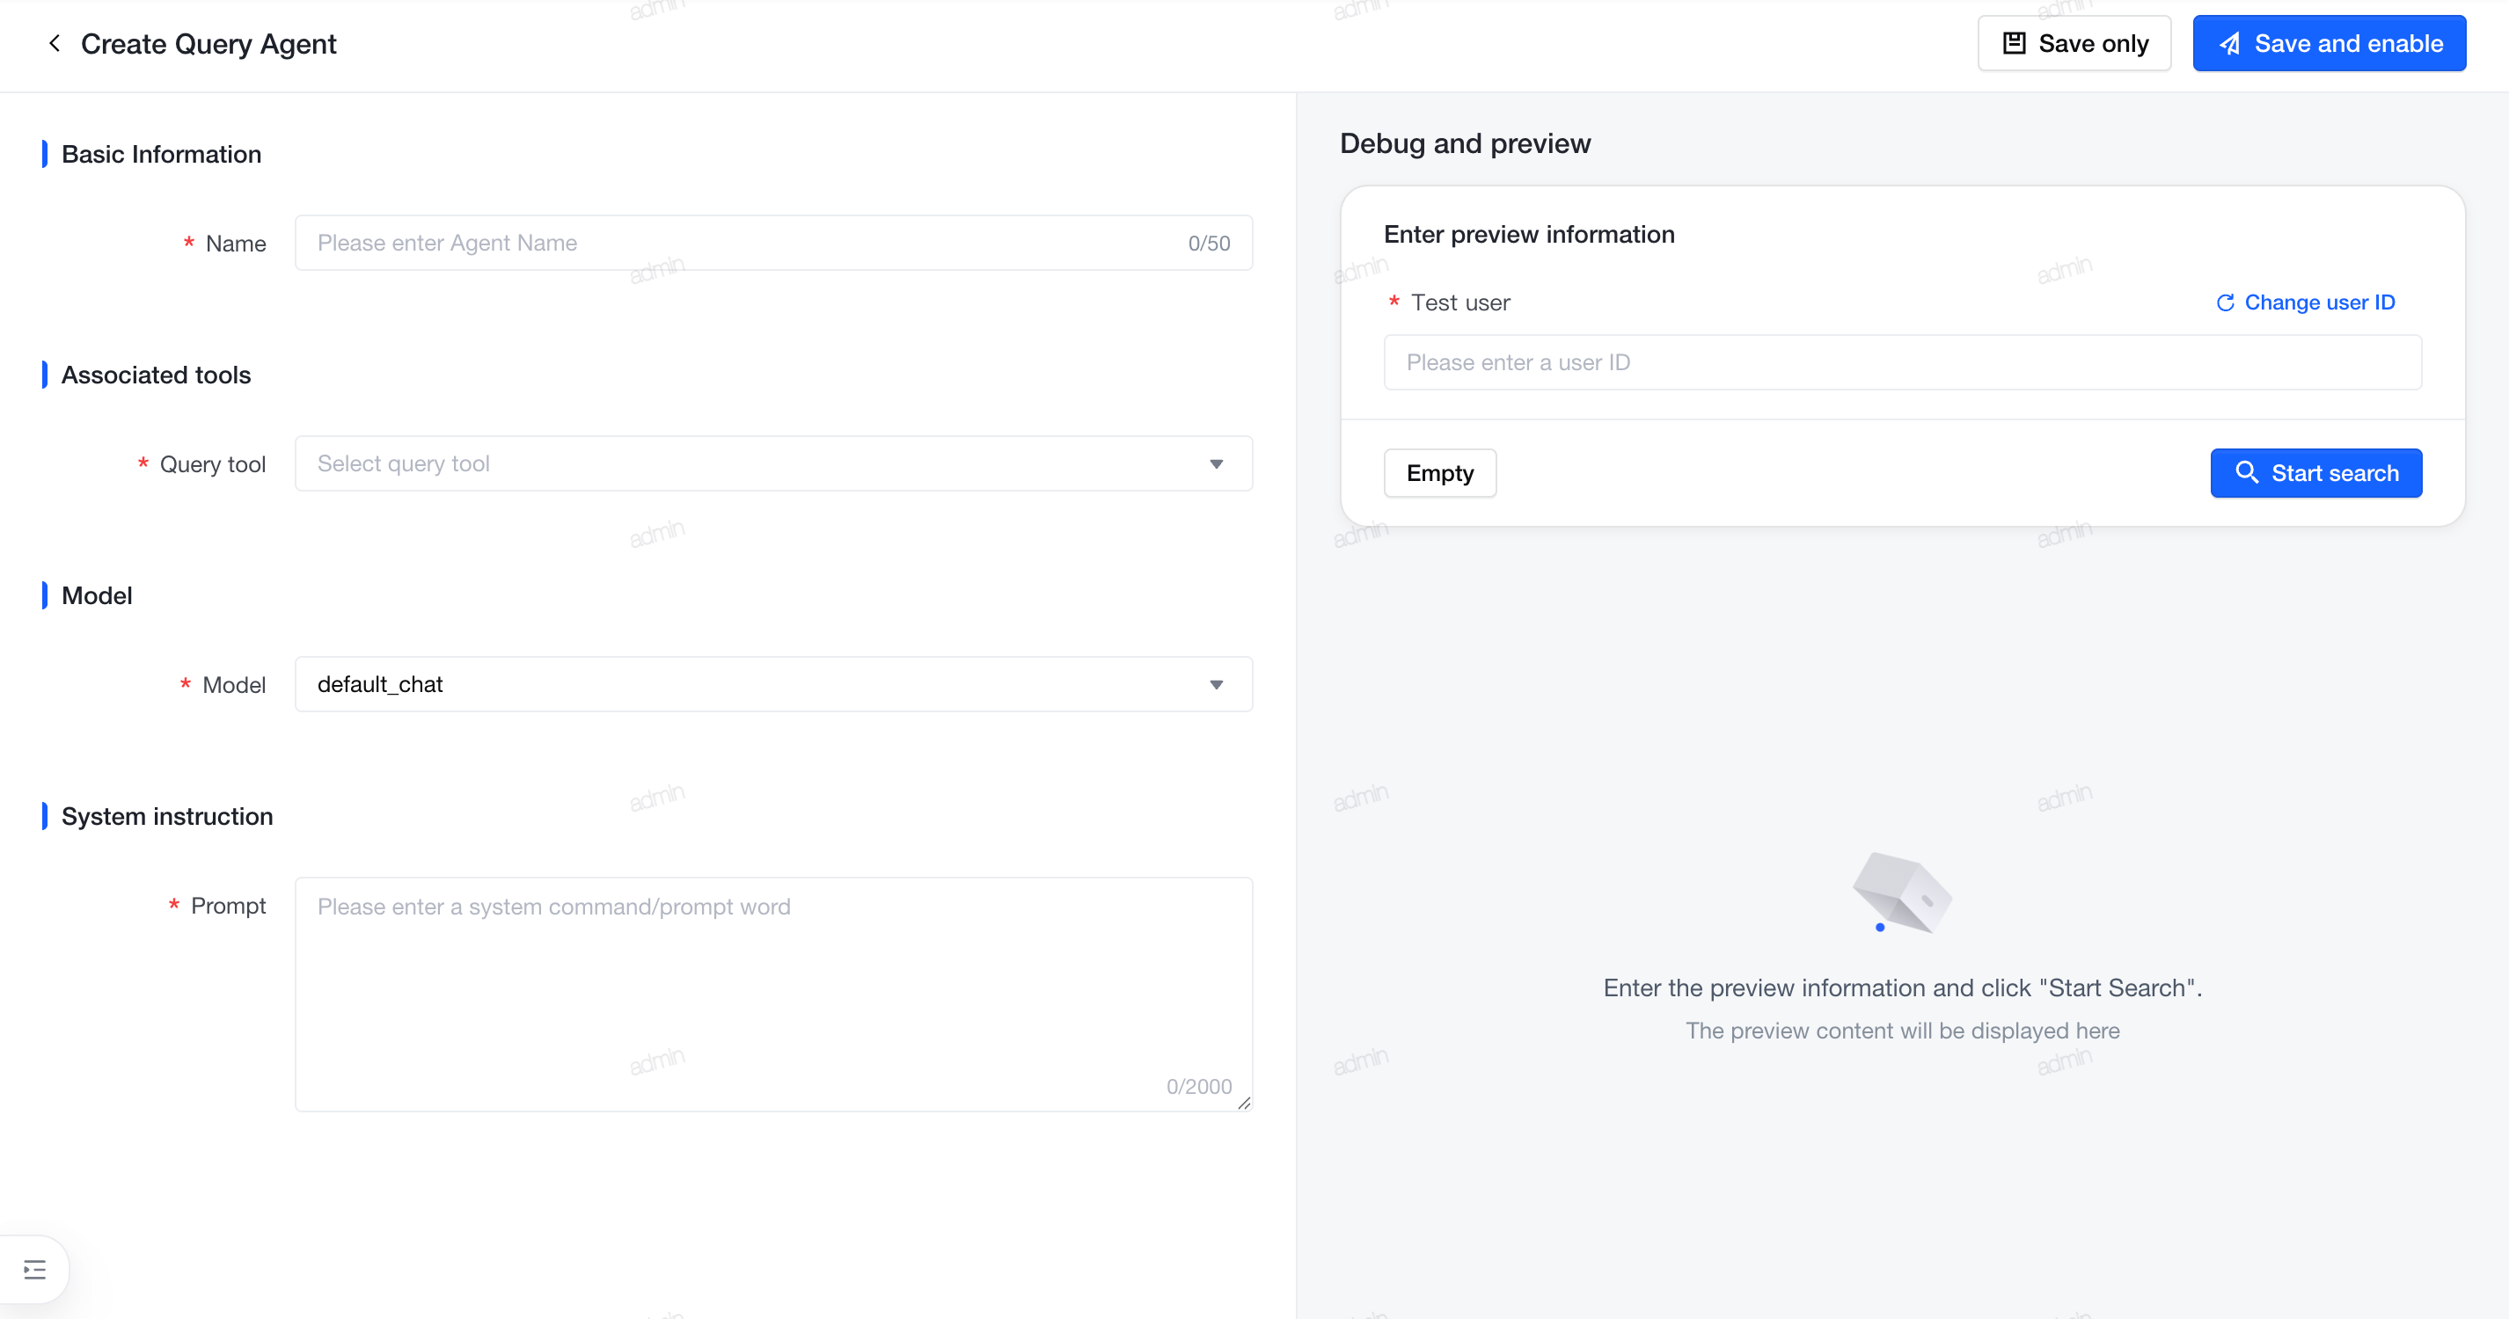Click the Empty button

(1439, 473)
